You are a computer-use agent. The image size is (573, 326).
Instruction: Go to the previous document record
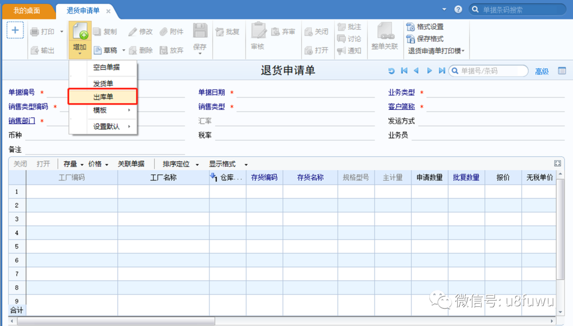pyautogui.click(x=416, y=71)
